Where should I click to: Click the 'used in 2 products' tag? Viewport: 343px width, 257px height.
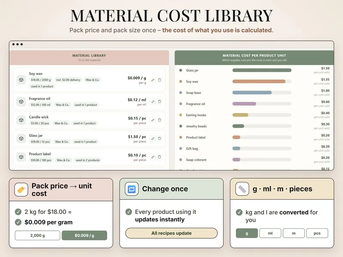click(87, 160)
